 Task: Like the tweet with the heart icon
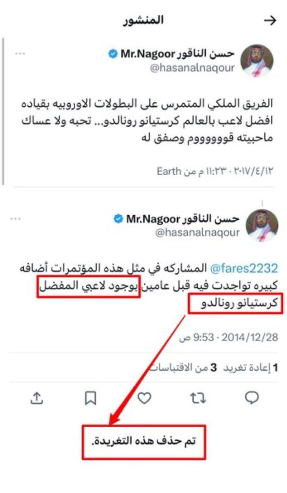(144, 398)
